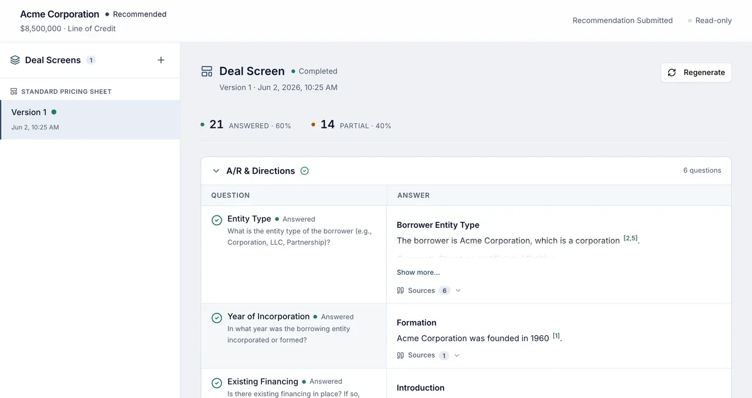Click the Year of Incorporation check circle icon
The width and height of the screenshot is (752, 398).
[x=217, y=318]
